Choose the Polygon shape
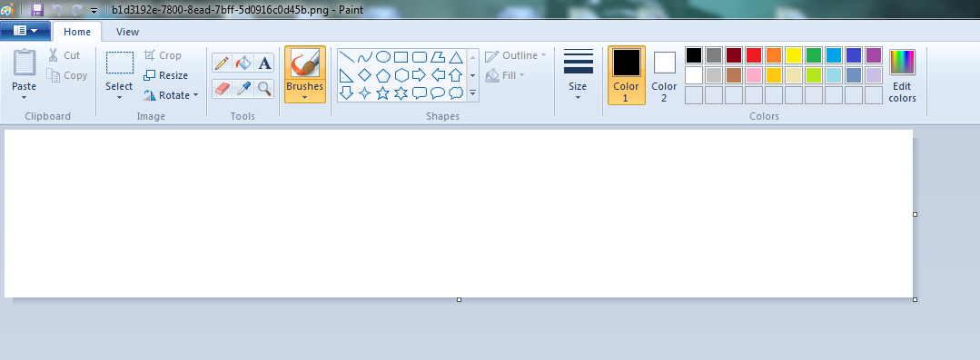 [x=438, y=57]
